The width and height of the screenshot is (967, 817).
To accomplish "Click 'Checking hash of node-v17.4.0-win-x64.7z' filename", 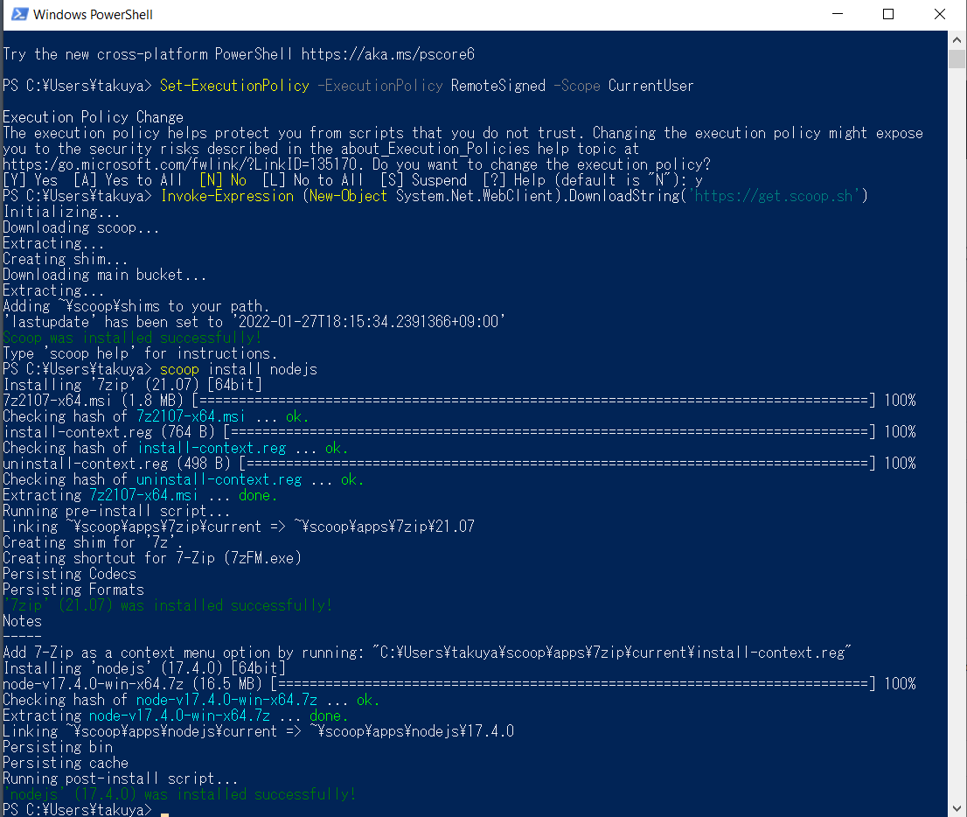I will click(226, 700).
